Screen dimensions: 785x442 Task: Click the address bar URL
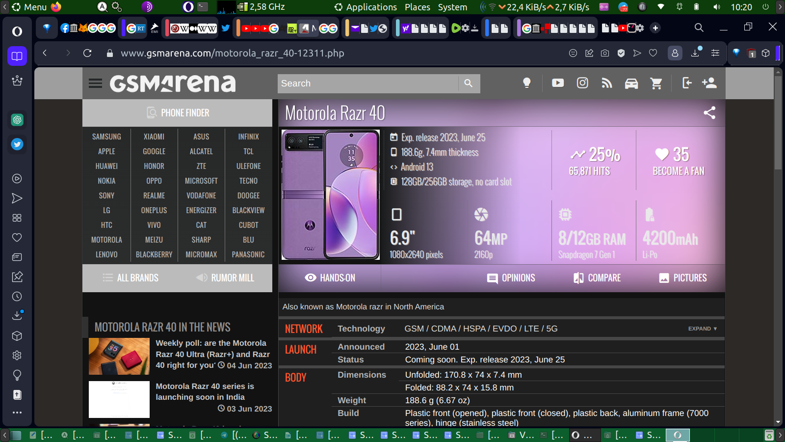click(233, 53)
